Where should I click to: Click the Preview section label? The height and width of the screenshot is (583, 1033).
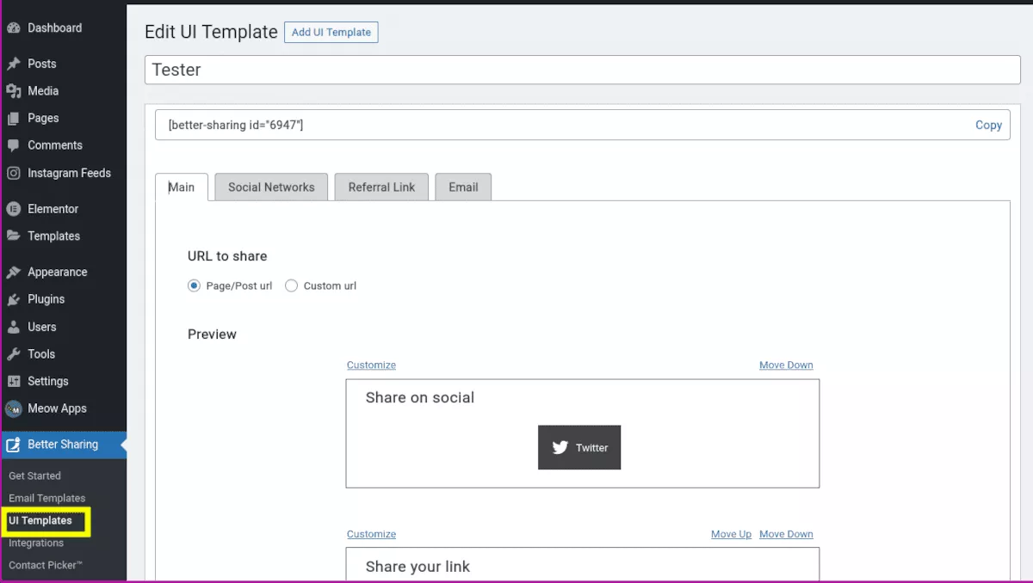212,334
